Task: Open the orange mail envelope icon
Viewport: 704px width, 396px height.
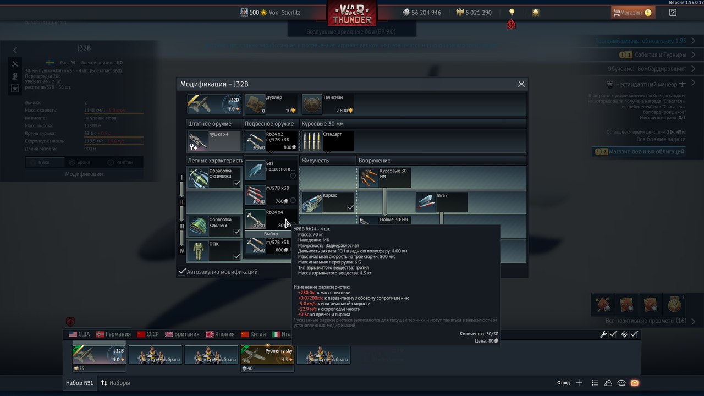Action: click(x=635, y=383)
